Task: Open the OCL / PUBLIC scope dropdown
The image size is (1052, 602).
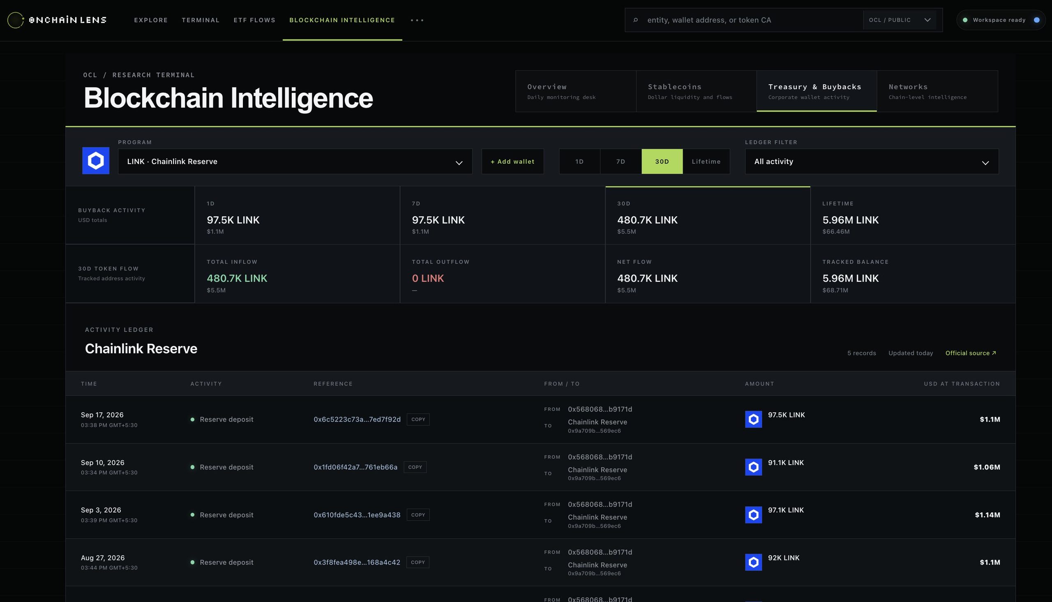Action: point(900,20)
